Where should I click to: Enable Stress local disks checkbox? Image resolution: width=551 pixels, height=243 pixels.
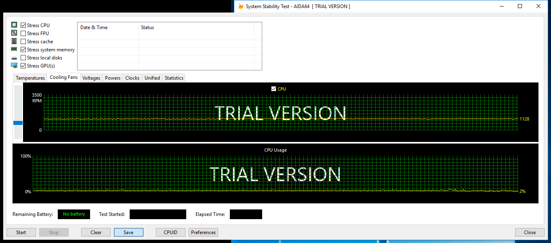pyautogui.click(x=23, y=57)
